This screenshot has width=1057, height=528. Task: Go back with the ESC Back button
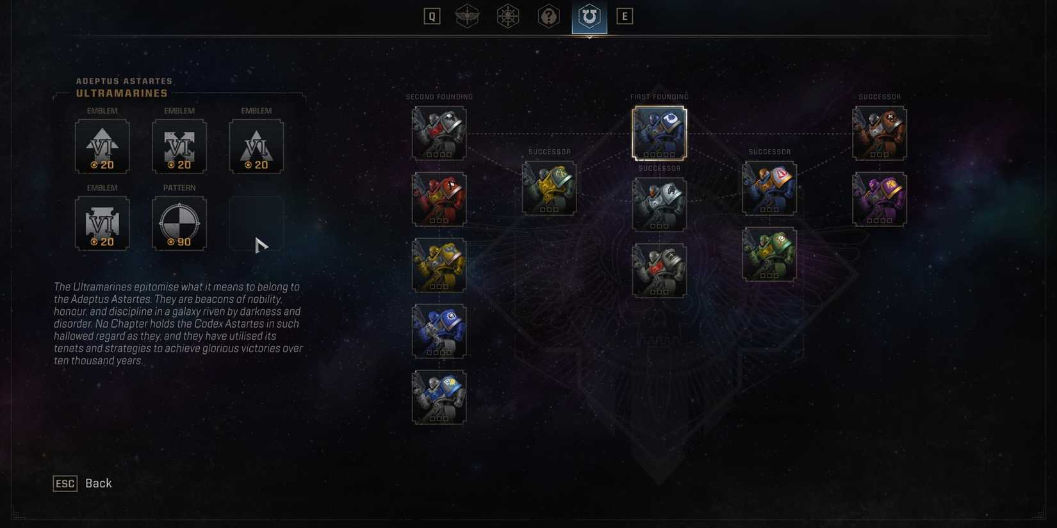coord(83,483)
